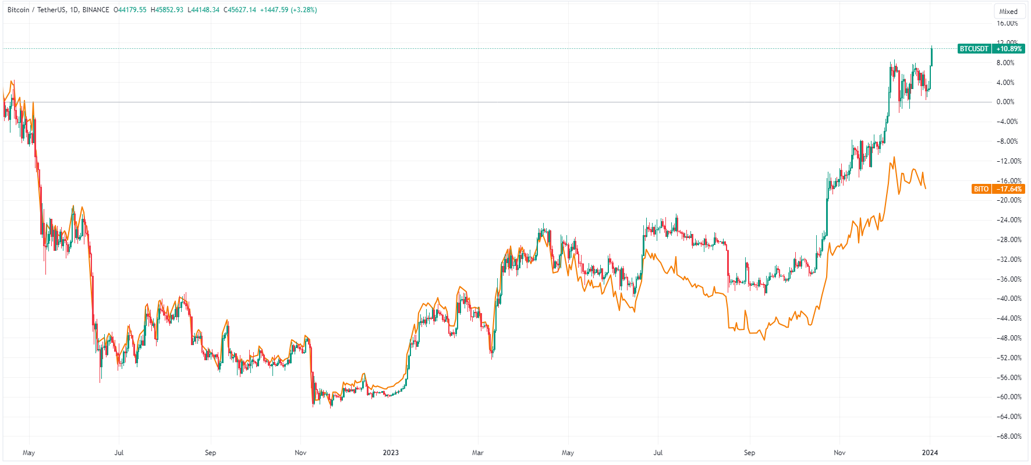Click the low price value 44148.34
This screenshot has width=1031, height=465.
click(203, 10)
